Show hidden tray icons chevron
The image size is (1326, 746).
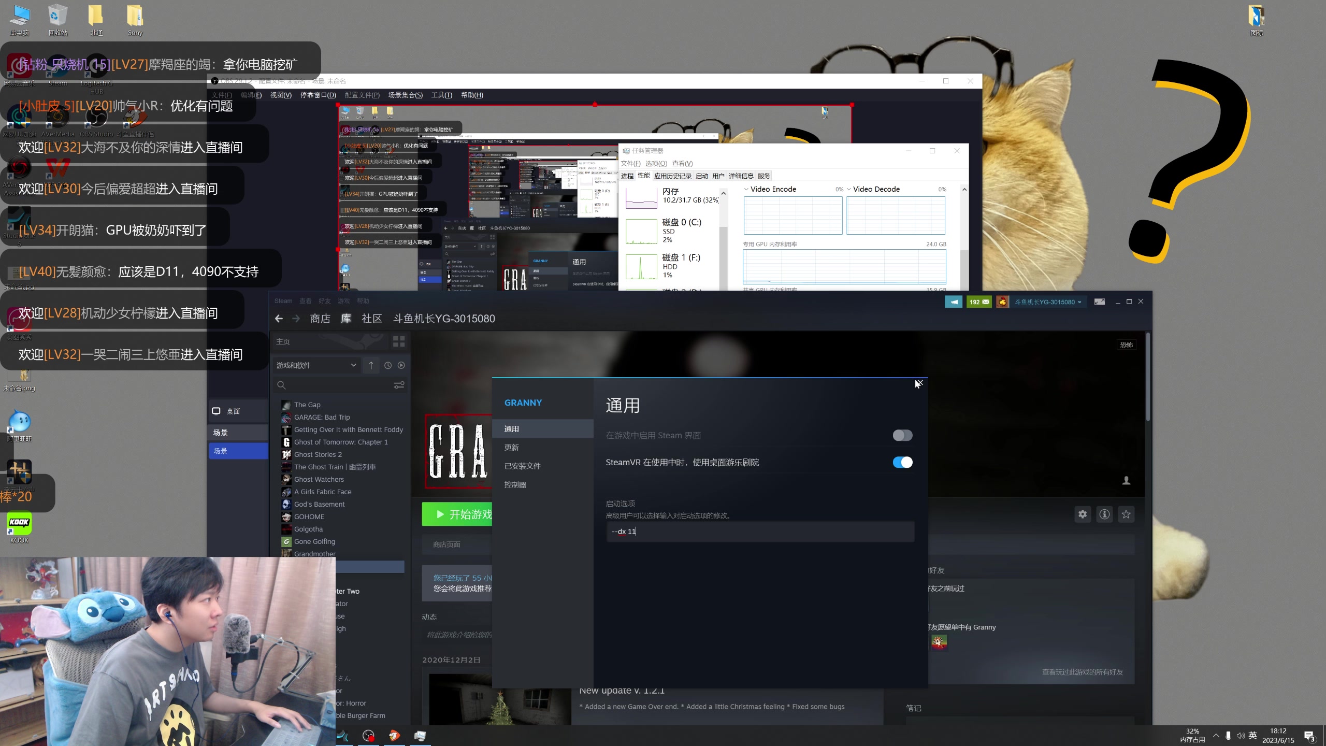[1216, 736]
